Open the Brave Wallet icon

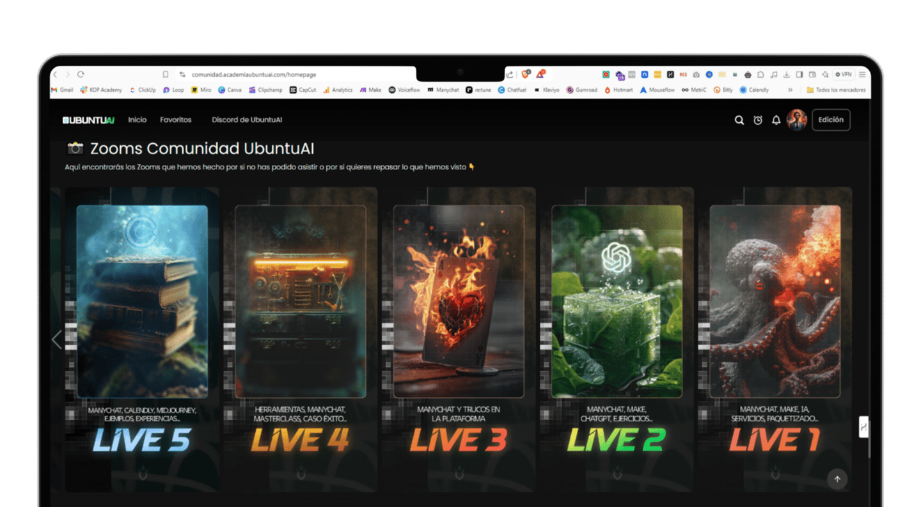point(812,75)
